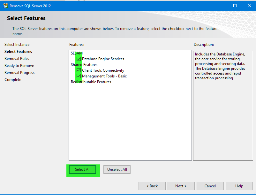Click the Management Tools - Basic label
Viewport: 256px width, 195px height.
[x=104, y=76]
